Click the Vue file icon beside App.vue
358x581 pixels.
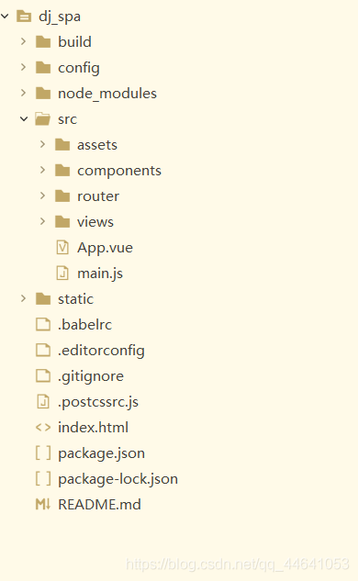click(62, 247)
